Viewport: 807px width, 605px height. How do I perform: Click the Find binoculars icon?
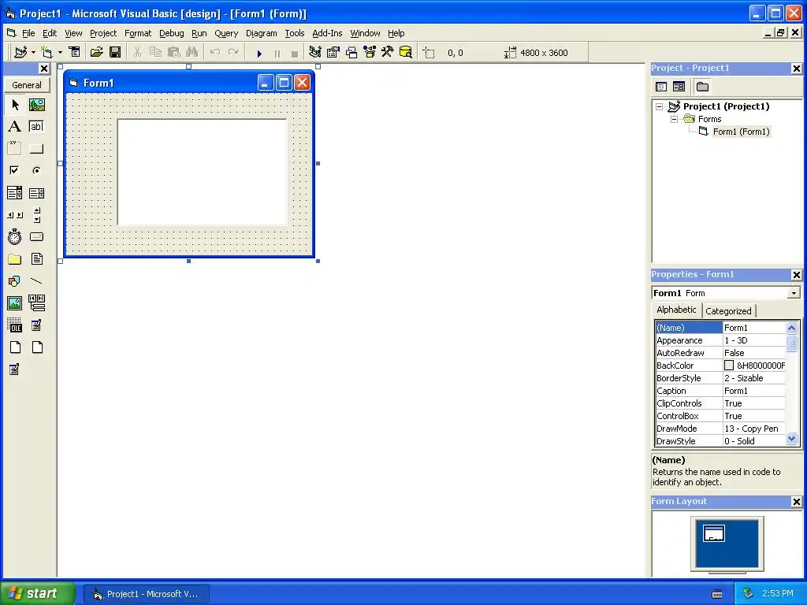click(x=192, y=52)
